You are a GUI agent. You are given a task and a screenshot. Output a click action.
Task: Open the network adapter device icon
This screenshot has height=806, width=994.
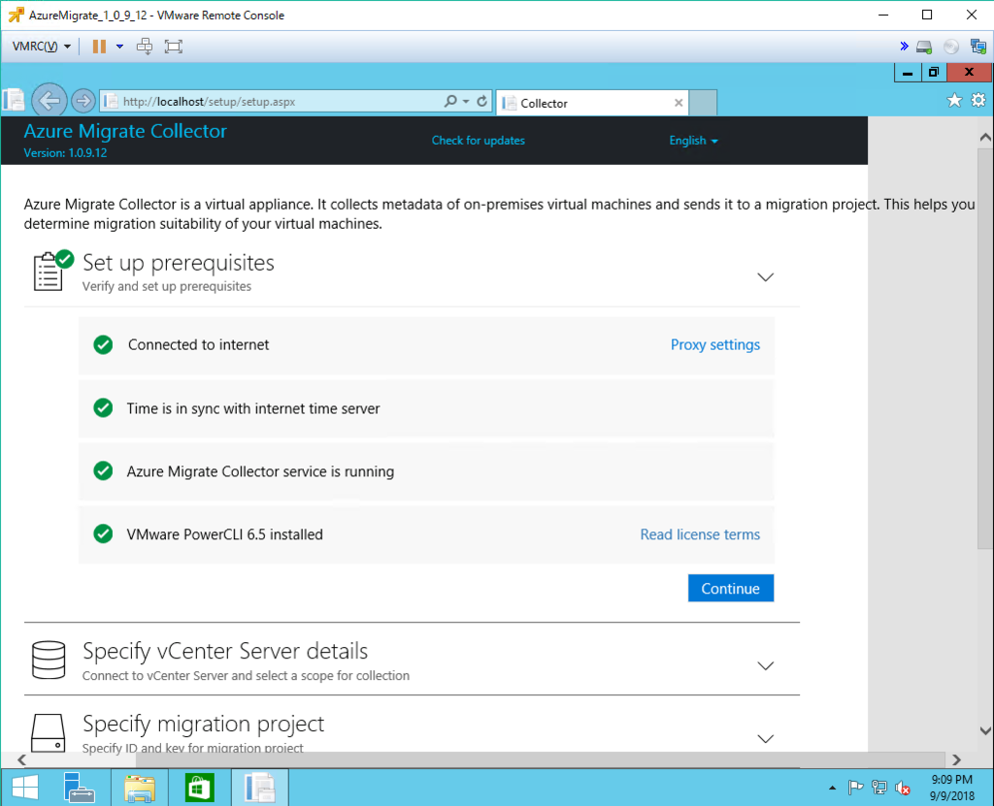coord(978,47)
